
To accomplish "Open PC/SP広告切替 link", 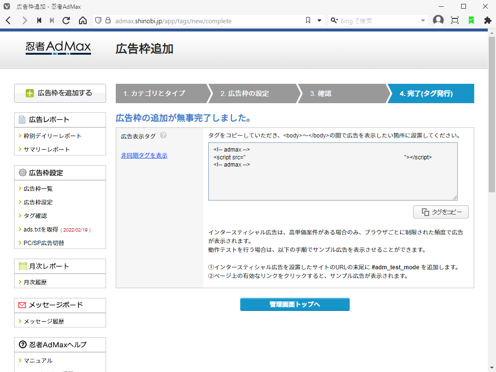I will [44, 243].
